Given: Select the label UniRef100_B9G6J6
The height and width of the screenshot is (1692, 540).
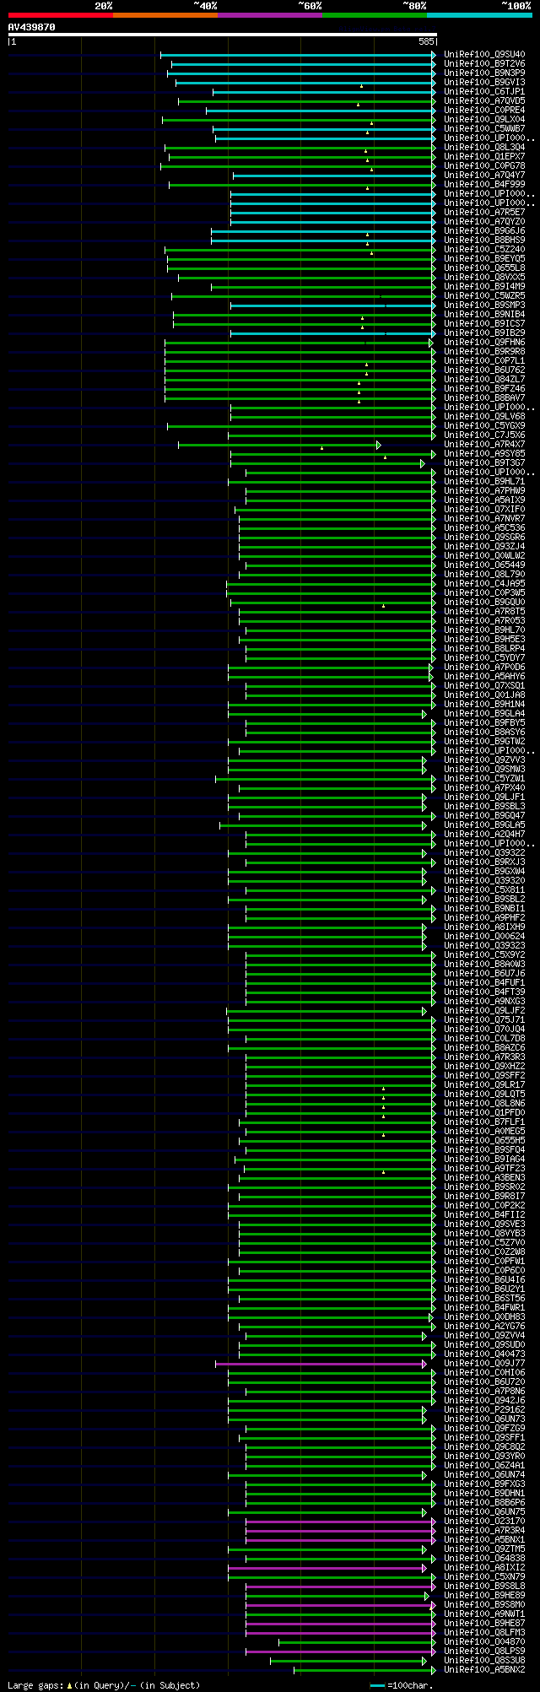Looking at the screenshot, I should point(484,230).
